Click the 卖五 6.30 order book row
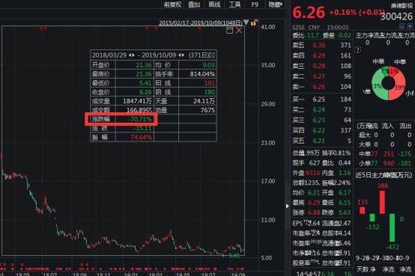 pos(321,45)
